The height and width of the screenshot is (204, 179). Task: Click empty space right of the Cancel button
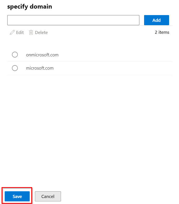(117, 196)
